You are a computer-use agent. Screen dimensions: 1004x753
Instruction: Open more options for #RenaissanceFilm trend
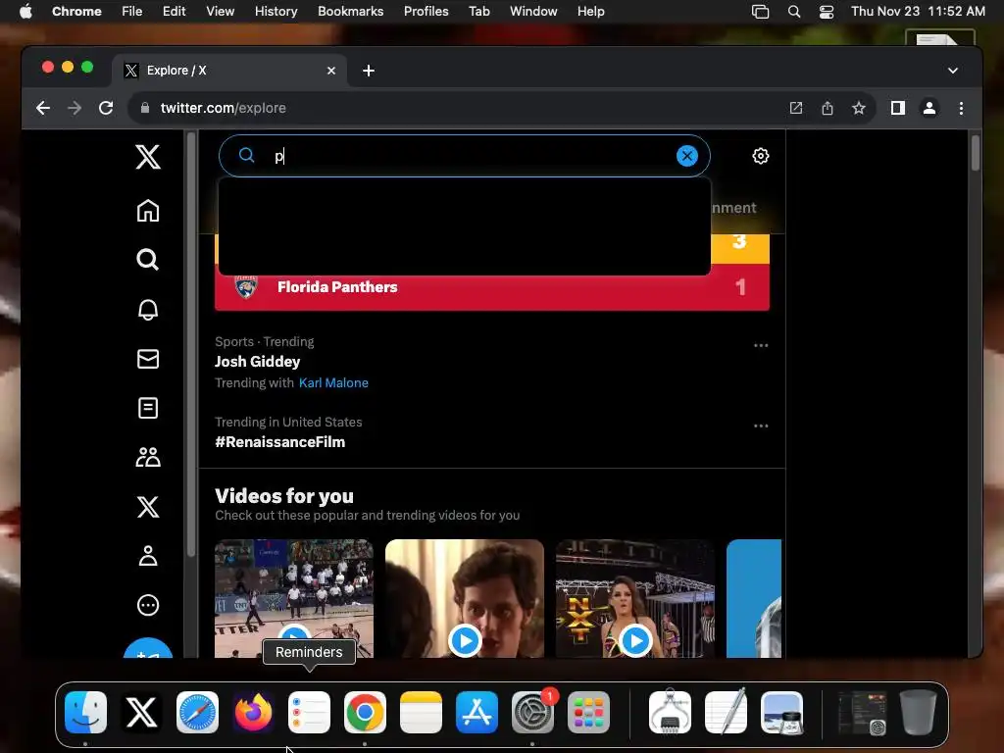pos(761,426)
